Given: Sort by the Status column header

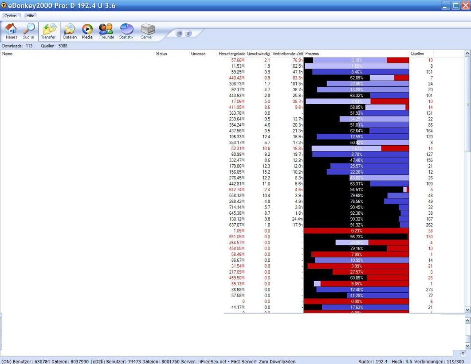Looking at the screenshot, I should pos(172,54).
